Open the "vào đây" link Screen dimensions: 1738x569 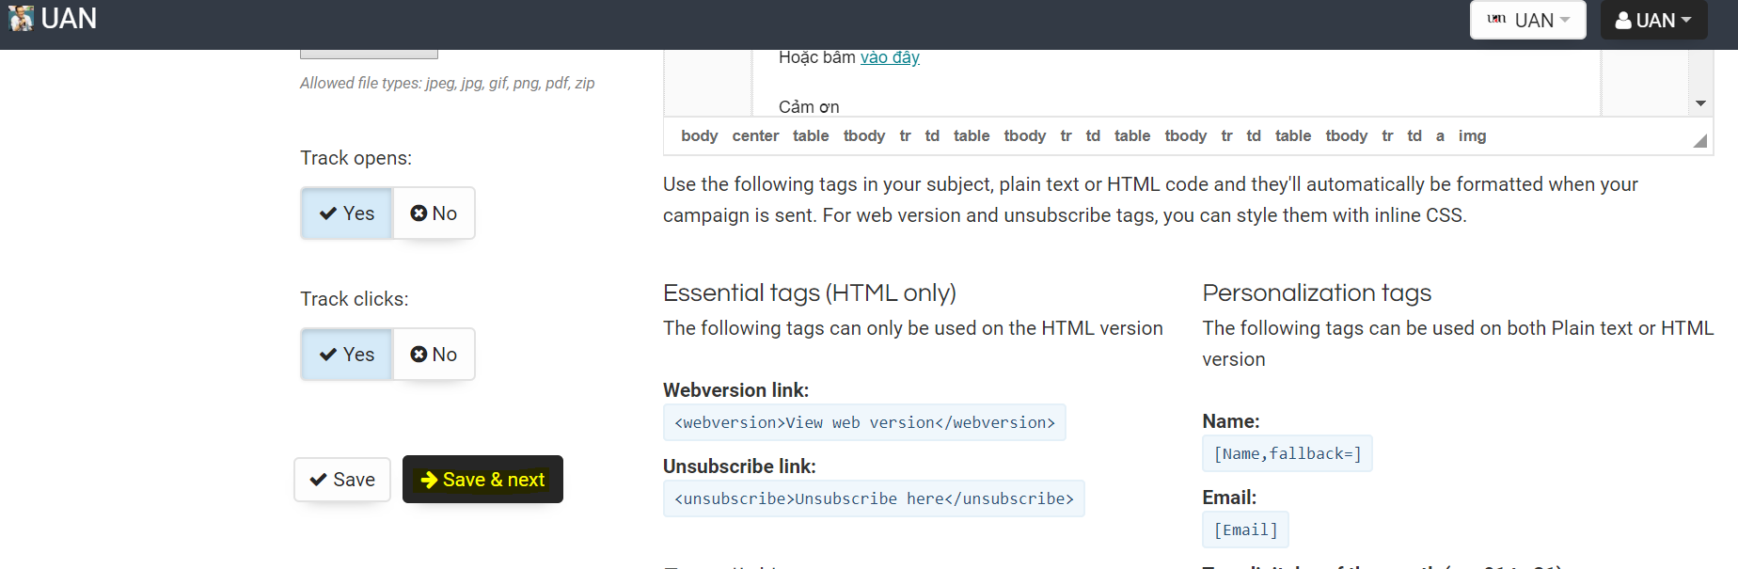point(890,57)
